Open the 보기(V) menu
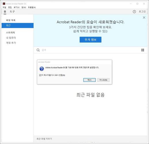Image resolution: width=149 pixels, height=144 pixels. point(17,7)
